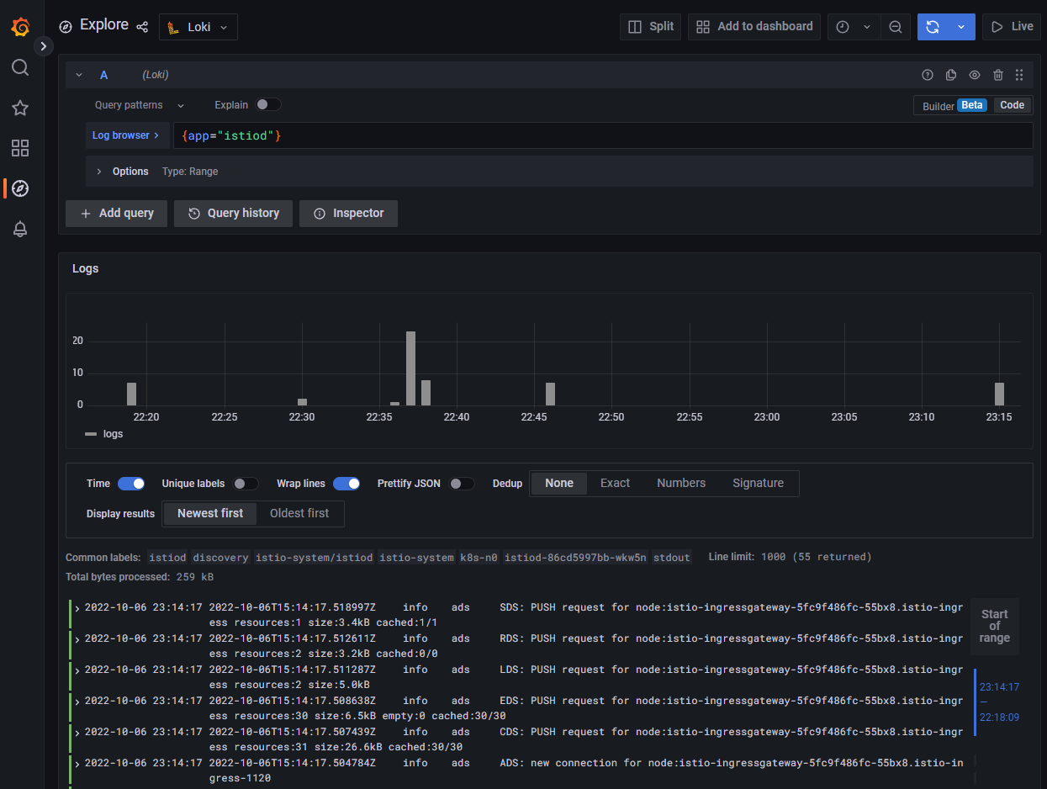Delete query A with trash icon

click(997, 75)
